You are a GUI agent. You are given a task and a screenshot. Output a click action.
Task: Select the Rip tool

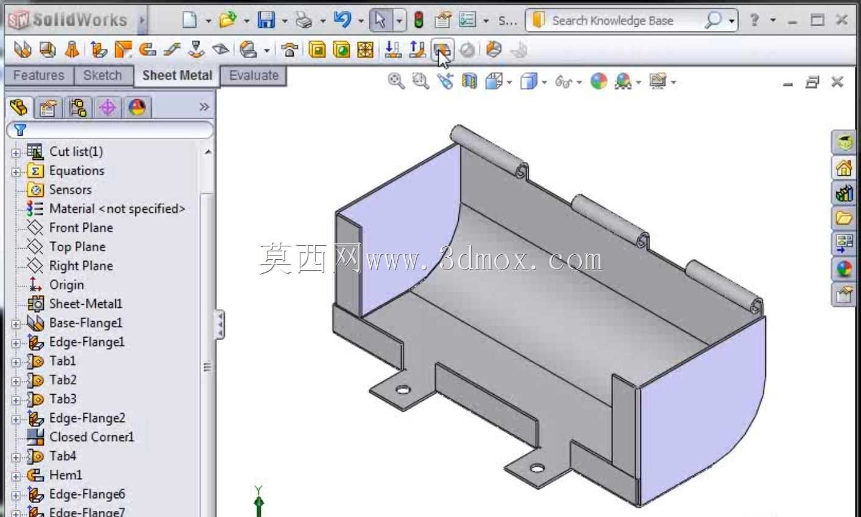click(x=494, y=50)
